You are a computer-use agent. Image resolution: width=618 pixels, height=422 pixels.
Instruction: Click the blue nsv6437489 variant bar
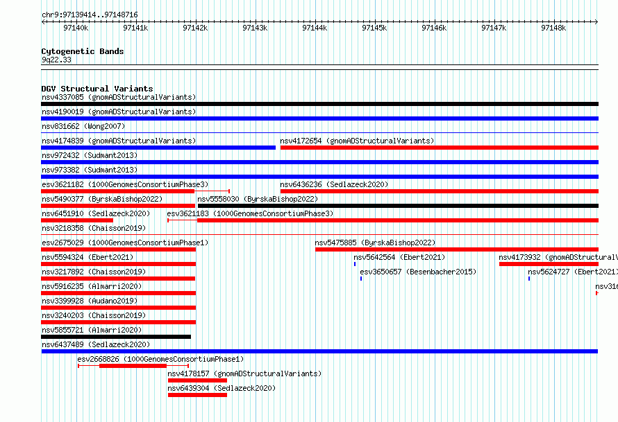319,351
